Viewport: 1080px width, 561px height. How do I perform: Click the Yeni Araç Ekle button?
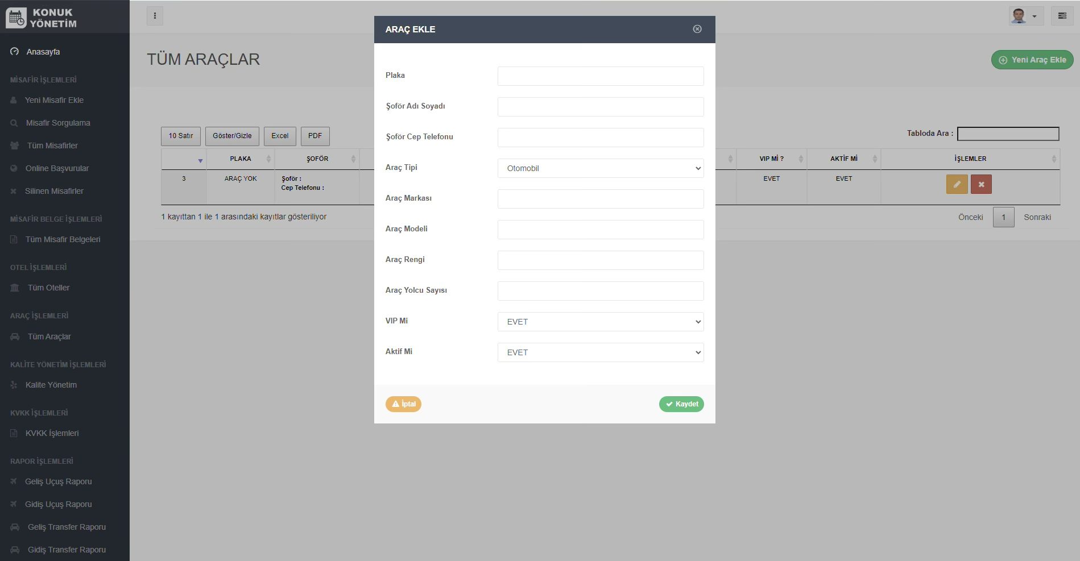click(x=1032, y=60)
